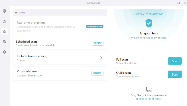
Task: Update the Virus database
Action: [97, 73]
